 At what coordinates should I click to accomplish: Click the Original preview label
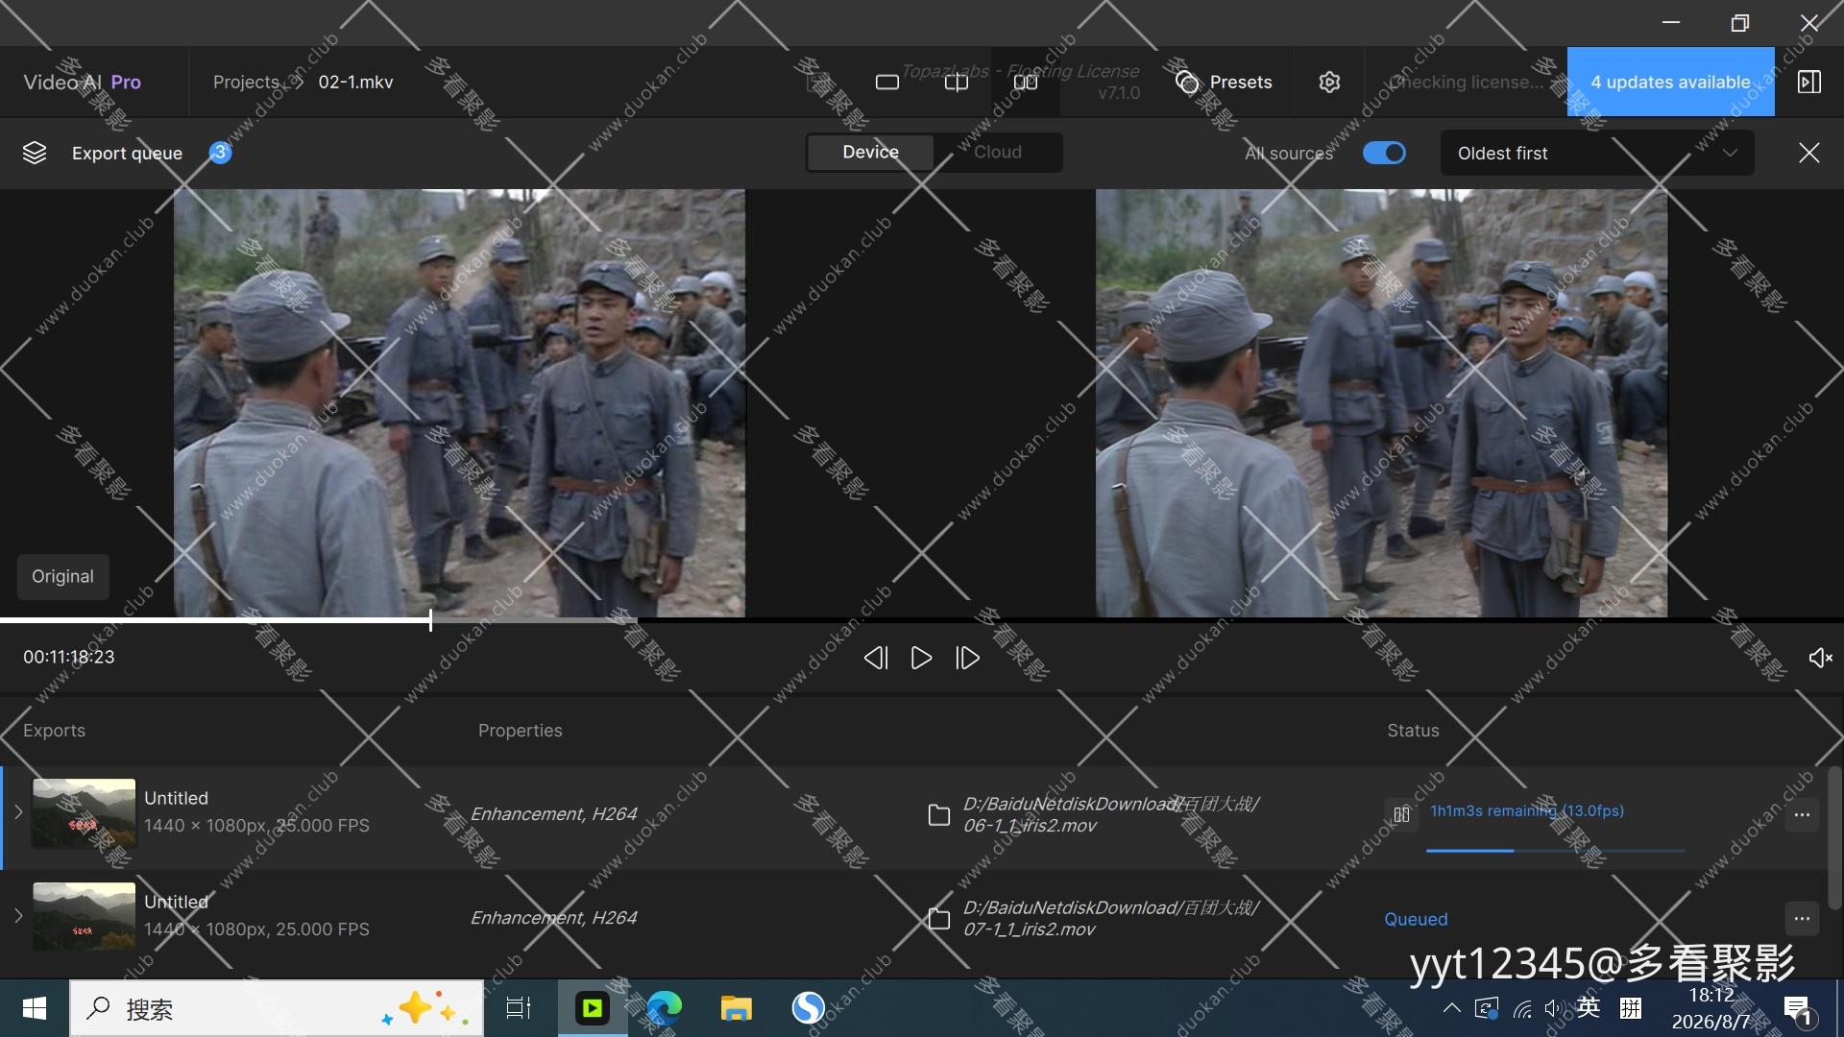pos(62,577)
